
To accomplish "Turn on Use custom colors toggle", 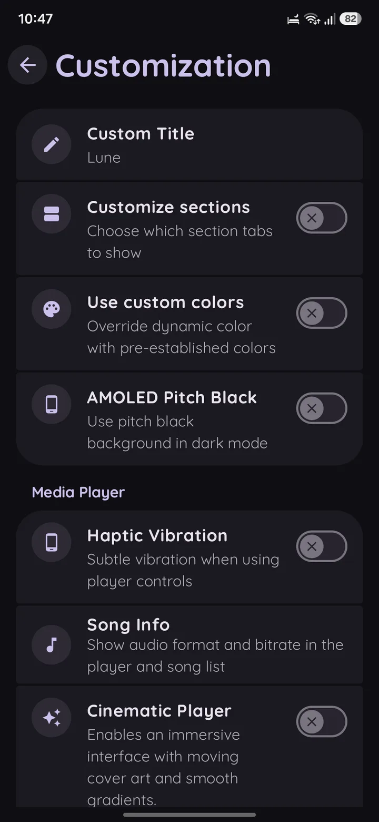I will pyautogui.click(x=322, y=313).
